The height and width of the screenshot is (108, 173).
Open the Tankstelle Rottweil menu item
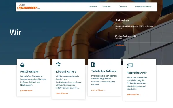click(x=143, y=7)
